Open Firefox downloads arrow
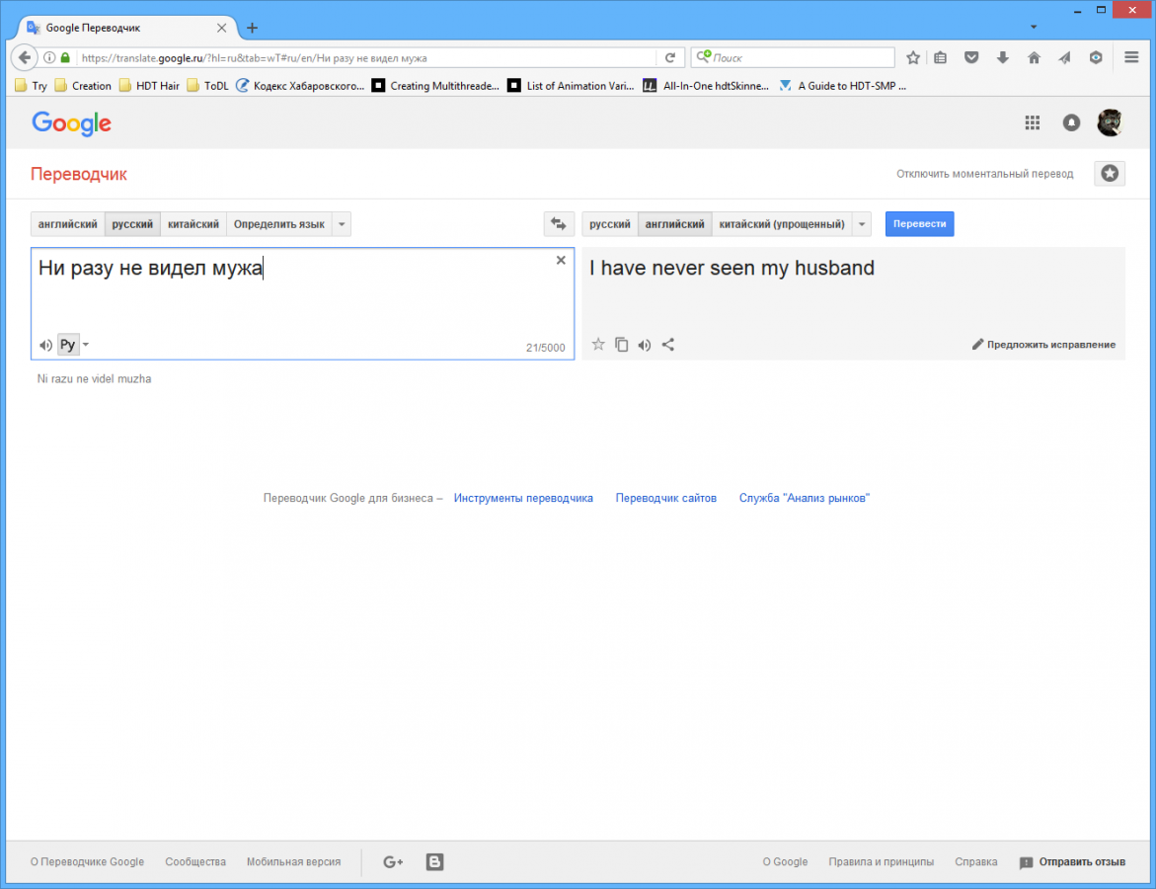Viewport: 1156px width, 889px height. coord(1003,57)
